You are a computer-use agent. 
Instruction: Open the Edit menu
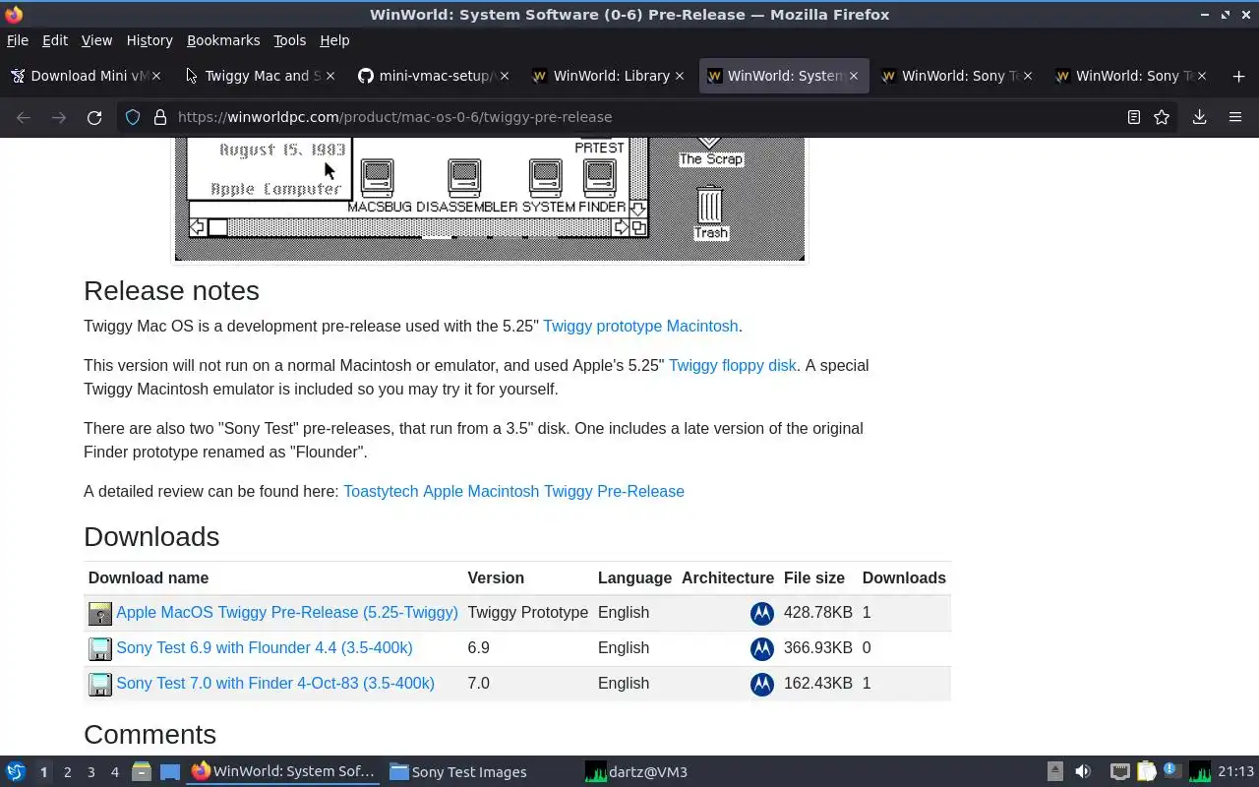pos(55,40)
